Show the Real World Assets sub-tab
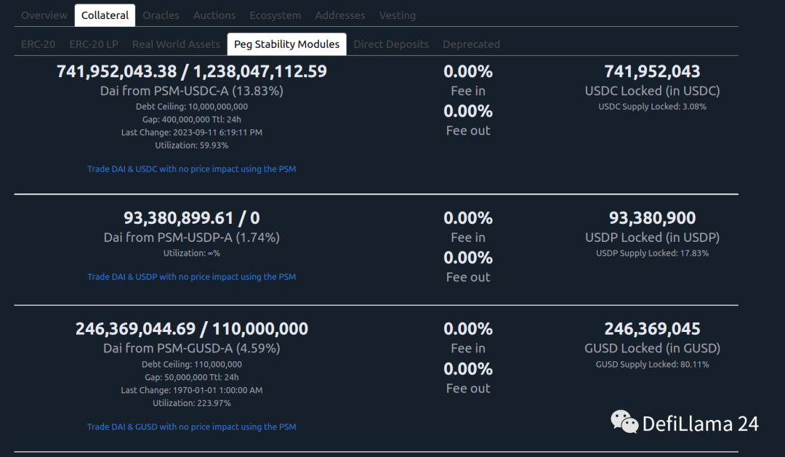The image size is (785, 457). pos(176,44)
